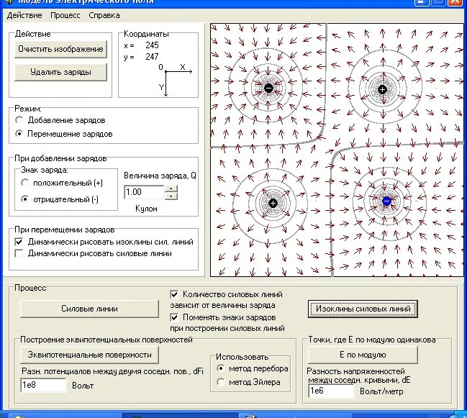Click the Величина заряда, Q label
This screenshot has height=418, width=467.
point(160,176)
